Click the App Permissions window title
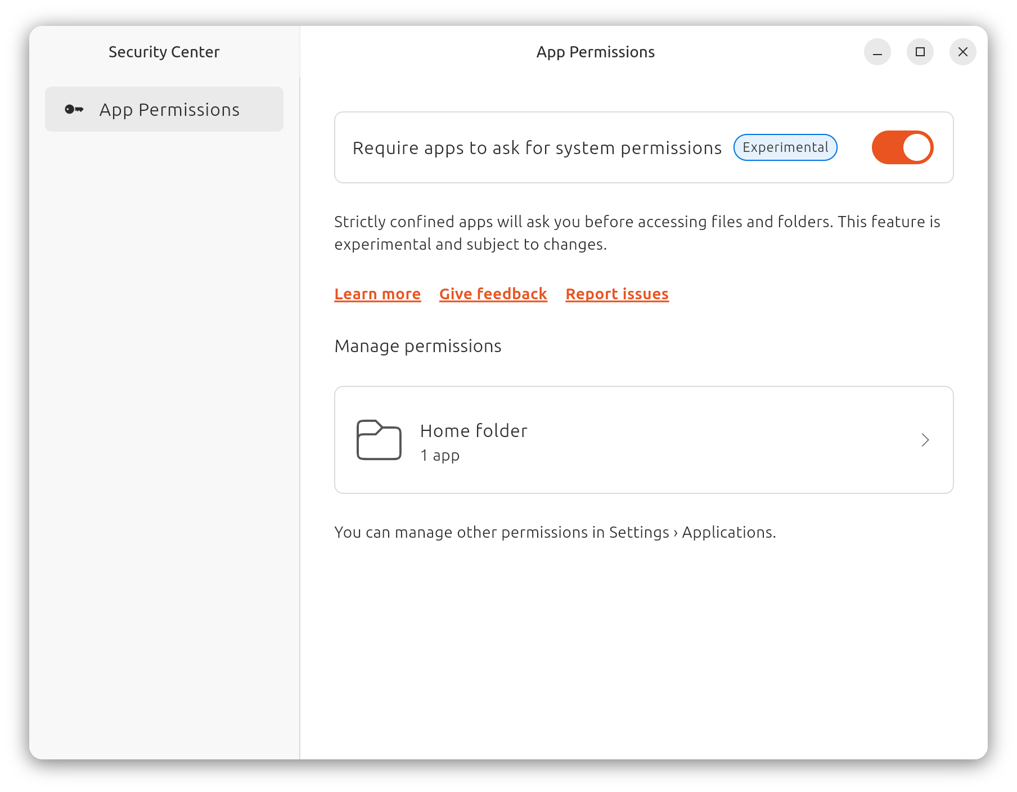 [595, 51]
